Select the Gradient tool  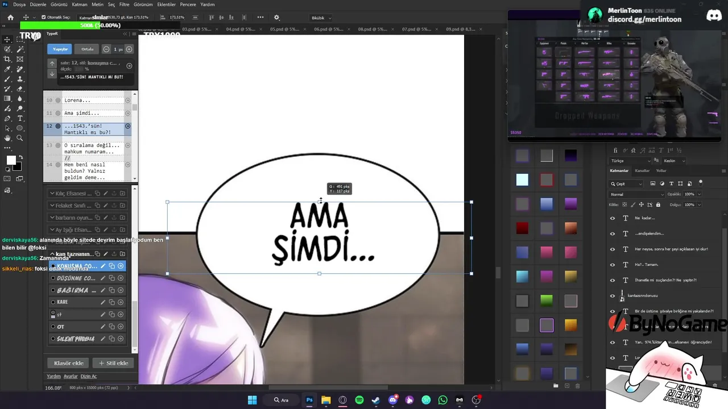pyautogui.click(x=7, y=99)
